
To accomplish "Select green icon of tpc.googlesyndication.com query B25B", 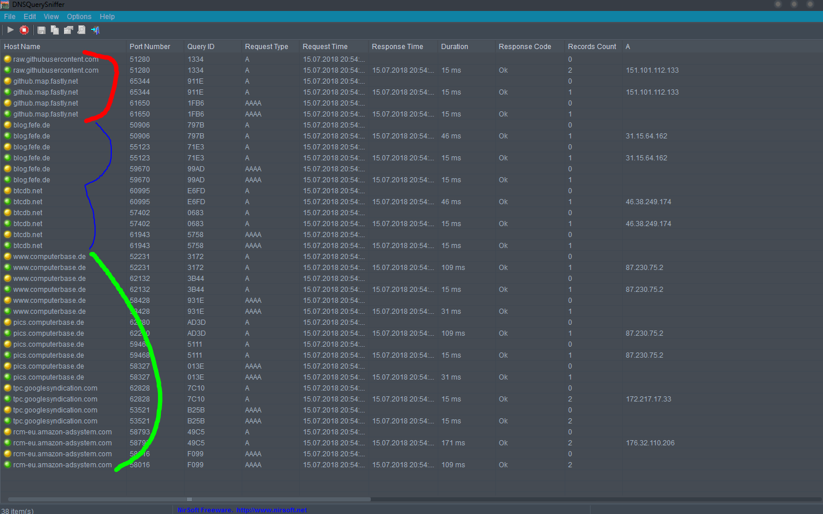I will click(x=7, y=421).
